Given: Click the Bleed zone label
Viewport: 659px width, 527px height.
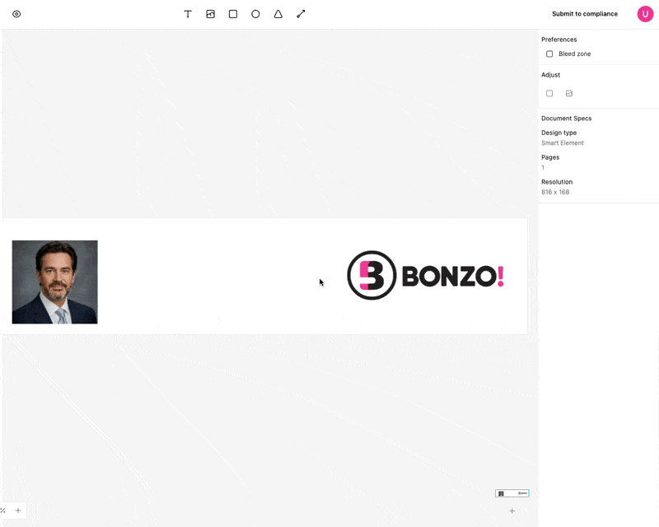Looking at the screenshot, I should click(x=574, y=54).
